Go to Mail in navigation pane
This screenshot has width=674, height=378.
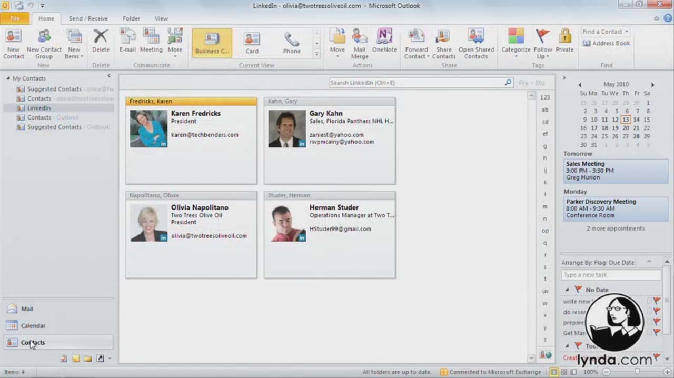(58, 309)
